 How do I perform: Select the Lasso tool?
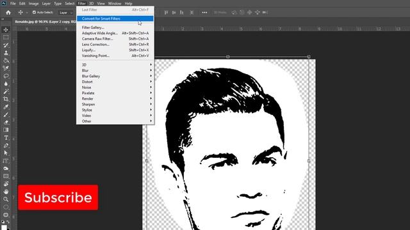6,76
